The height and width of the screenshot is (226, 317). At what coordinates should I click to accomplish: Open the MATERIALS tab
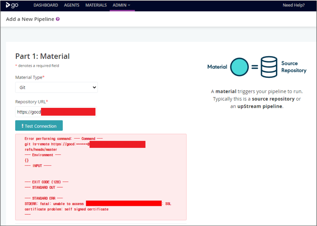click(x=96, y=5)
